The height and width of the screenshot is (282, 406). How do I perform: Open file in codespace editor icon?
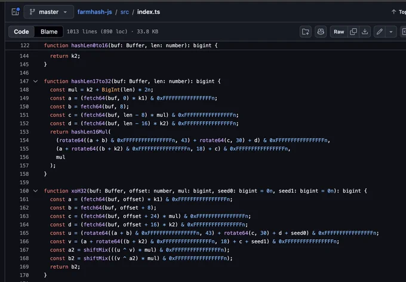306,32
